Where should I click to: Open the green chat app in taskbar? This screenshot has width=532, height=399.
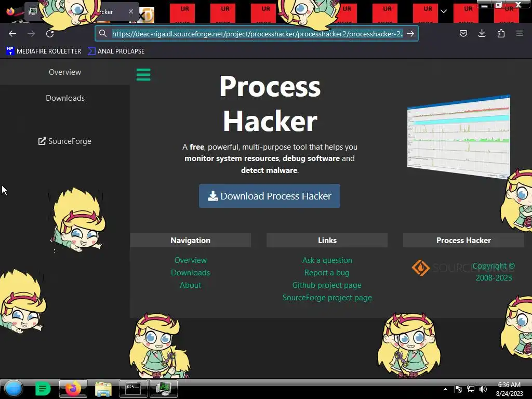[x=43, y=389]
